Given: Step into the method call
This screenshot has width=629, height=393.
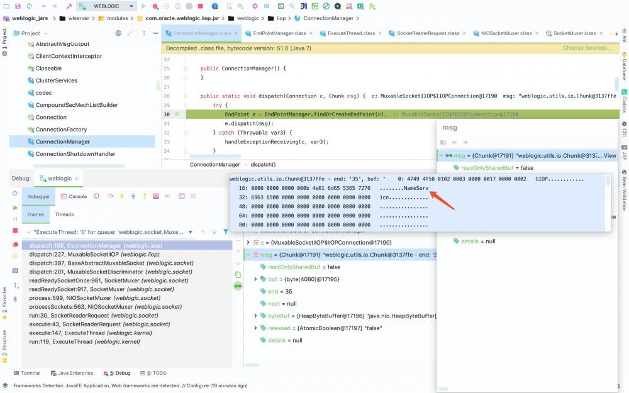Looking at the screenshot, I should pyautogui.click(x=121, y=197).
